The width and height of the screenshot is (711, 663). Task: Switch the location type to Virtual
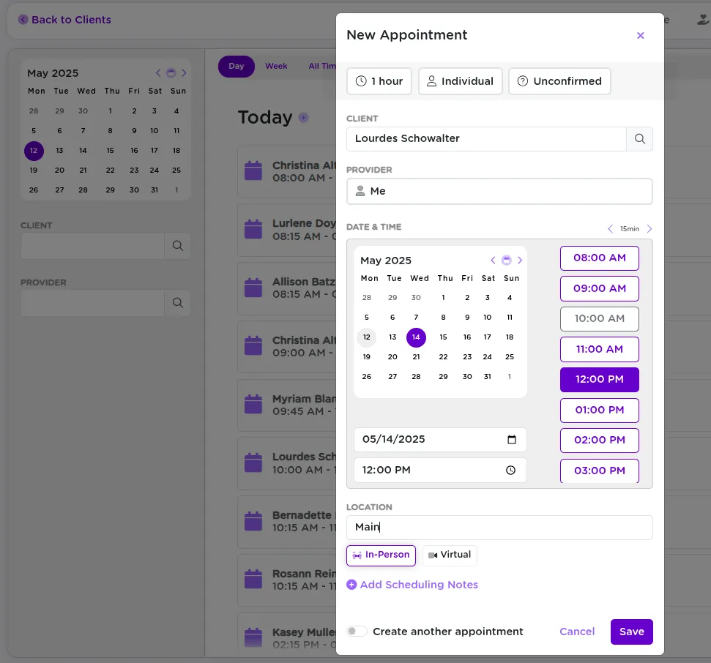450,555
